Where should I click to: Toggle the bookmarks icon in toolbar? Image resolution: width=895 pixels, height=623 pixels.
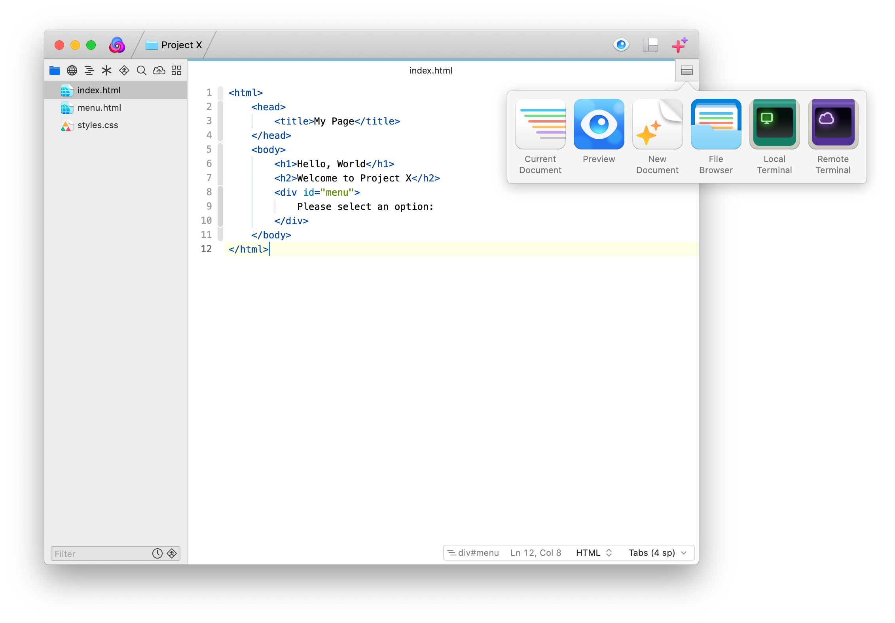tap(107, 70)
